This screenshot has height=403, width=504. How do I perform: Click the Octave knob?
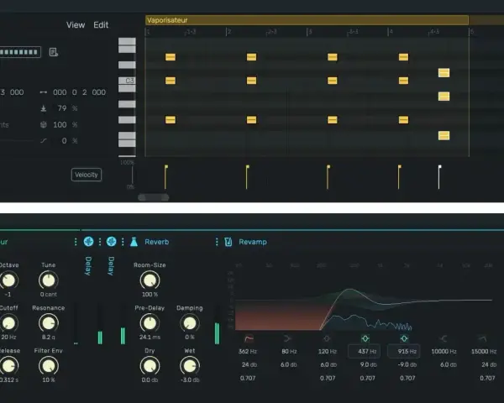[8, 280]
